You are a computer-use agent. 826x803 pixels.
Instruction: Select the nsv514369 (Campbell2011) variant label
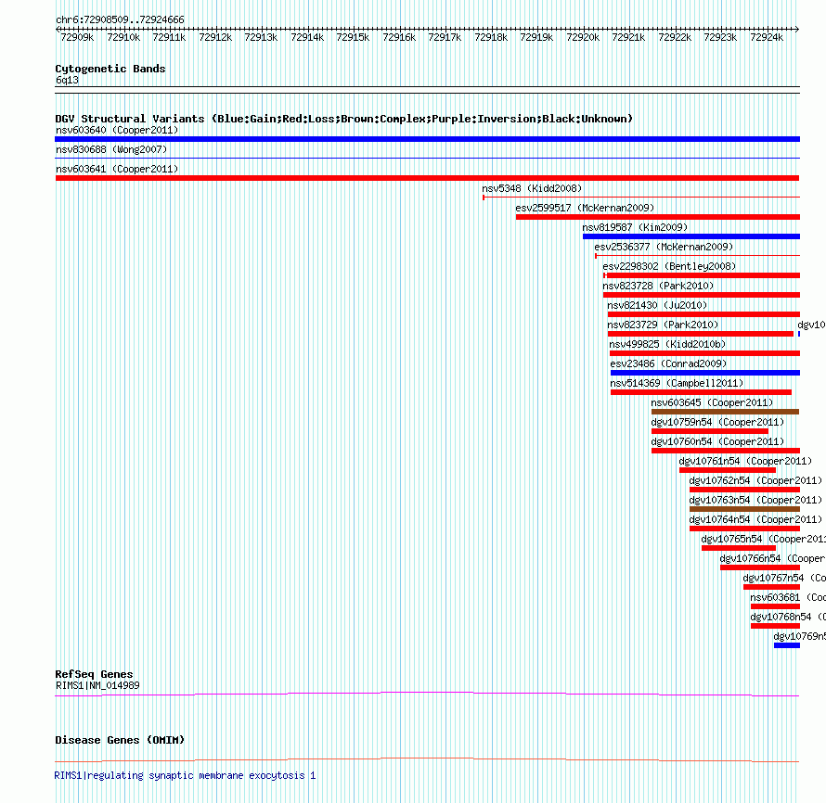tap(677, 383)
